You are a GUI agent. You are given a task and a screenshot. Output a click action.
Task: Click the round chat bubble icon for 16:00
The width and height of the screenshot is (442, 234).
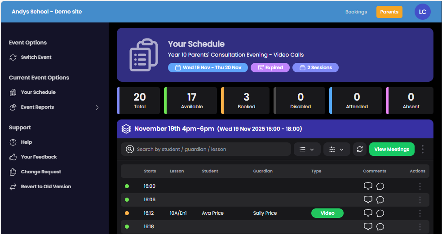(x=380, y=186)
